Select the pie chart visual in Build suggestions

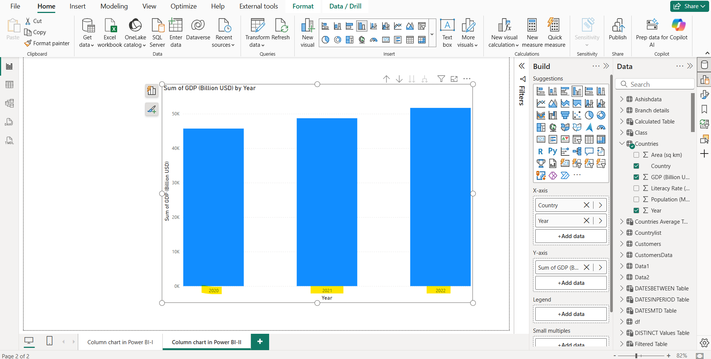click(x=590, y=115)
